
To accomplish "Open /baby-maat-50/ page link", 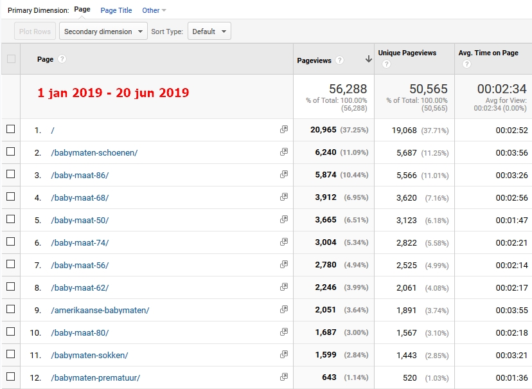I will click(80, 220).
